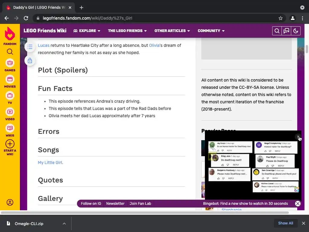Reload the page
The width and height of the screenshot is (309, 232).
pyautogui.click(x=26, y=18)
